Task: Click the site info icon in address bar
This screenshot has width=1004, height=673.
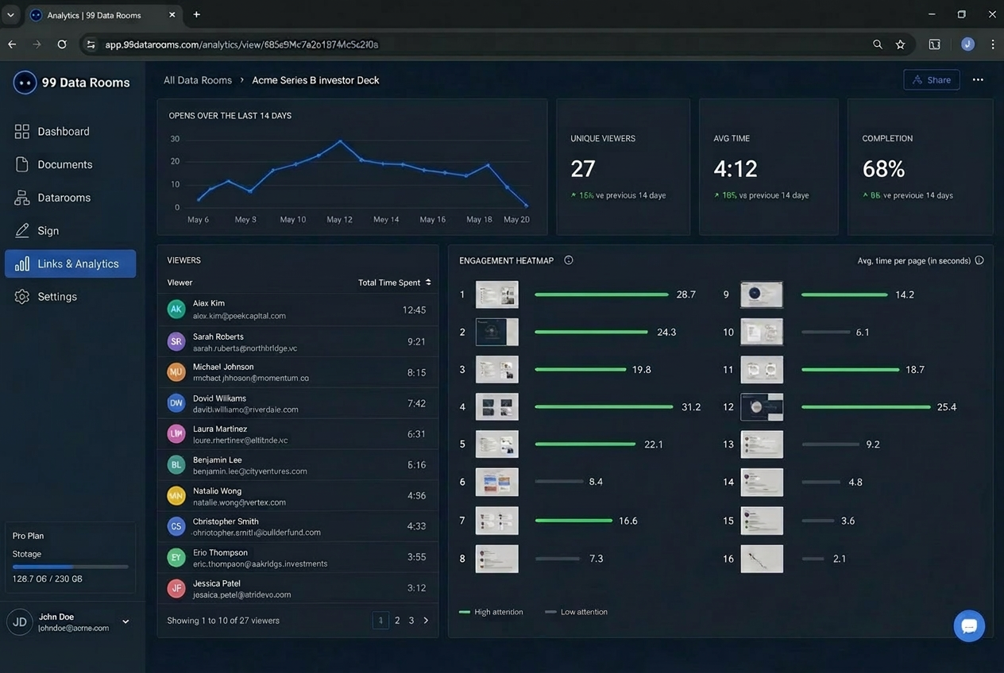Action: tap(91, 44)
